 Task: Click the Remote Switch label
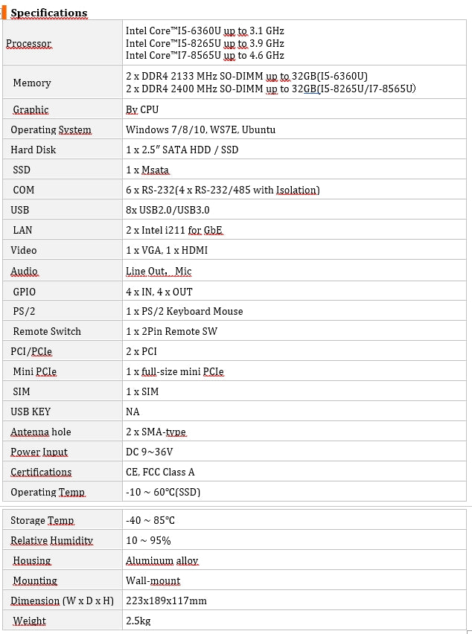coord(47,332)
